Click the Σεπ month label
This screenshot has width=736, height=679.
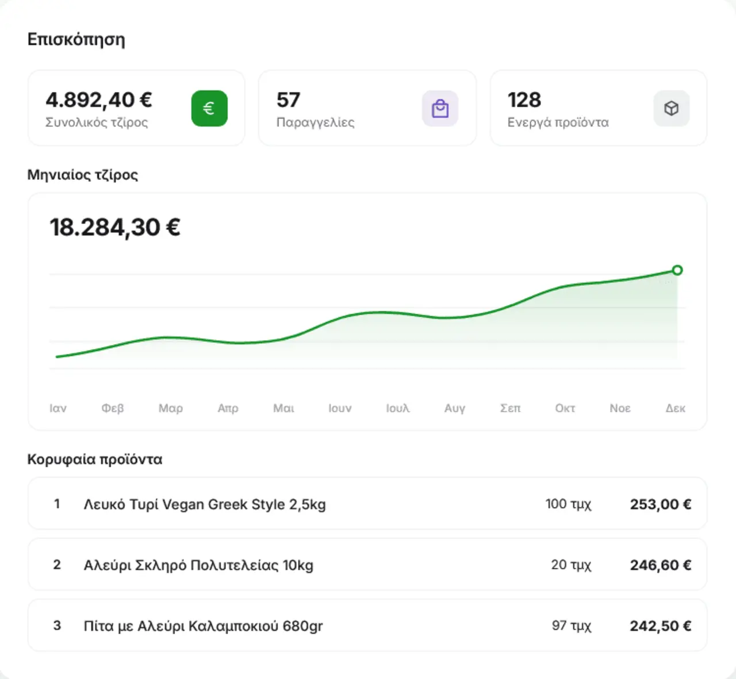pyautogui.click(x=510, y=408)
